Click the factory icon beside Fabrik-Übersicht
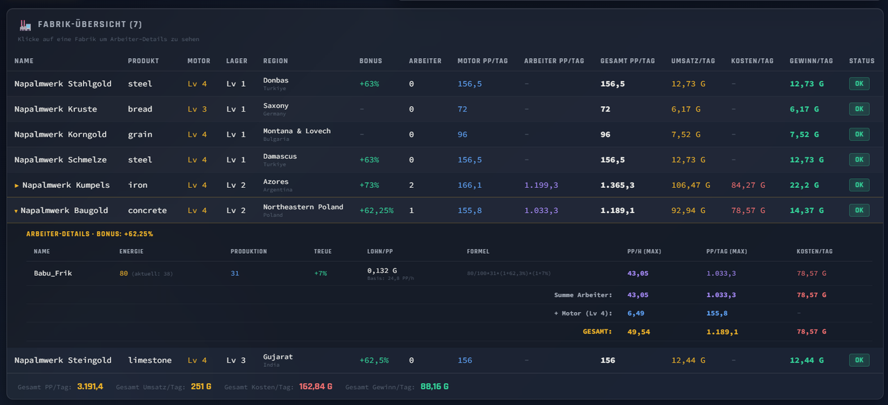This screenshot has width=888, height=405. coord(25,25)
